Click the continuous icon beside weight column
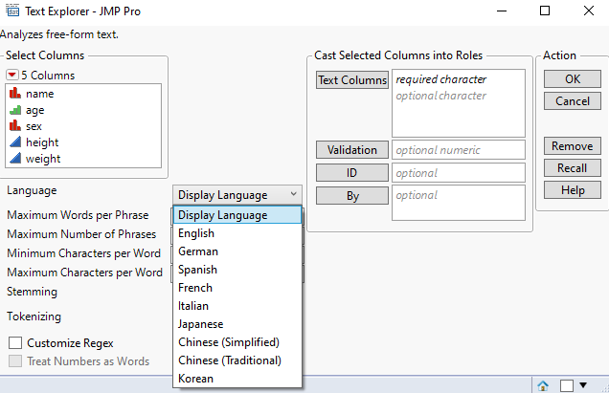609x393 pixels. click(x=14, y=159)
